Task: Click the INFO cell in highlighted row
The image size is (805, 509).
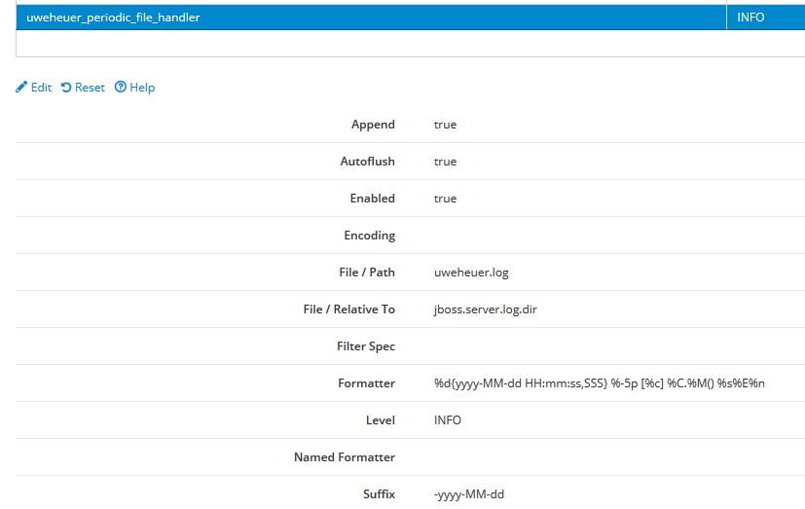Action: 750,18
